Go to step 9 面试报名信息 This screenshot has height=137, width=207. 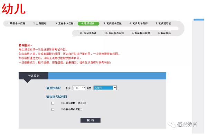click(141, 33)
